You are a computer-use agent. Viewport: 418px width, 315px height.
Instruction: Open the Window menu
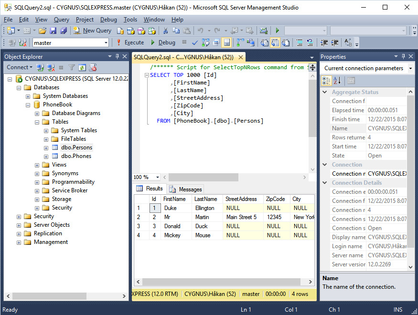[x=154, y=20]
